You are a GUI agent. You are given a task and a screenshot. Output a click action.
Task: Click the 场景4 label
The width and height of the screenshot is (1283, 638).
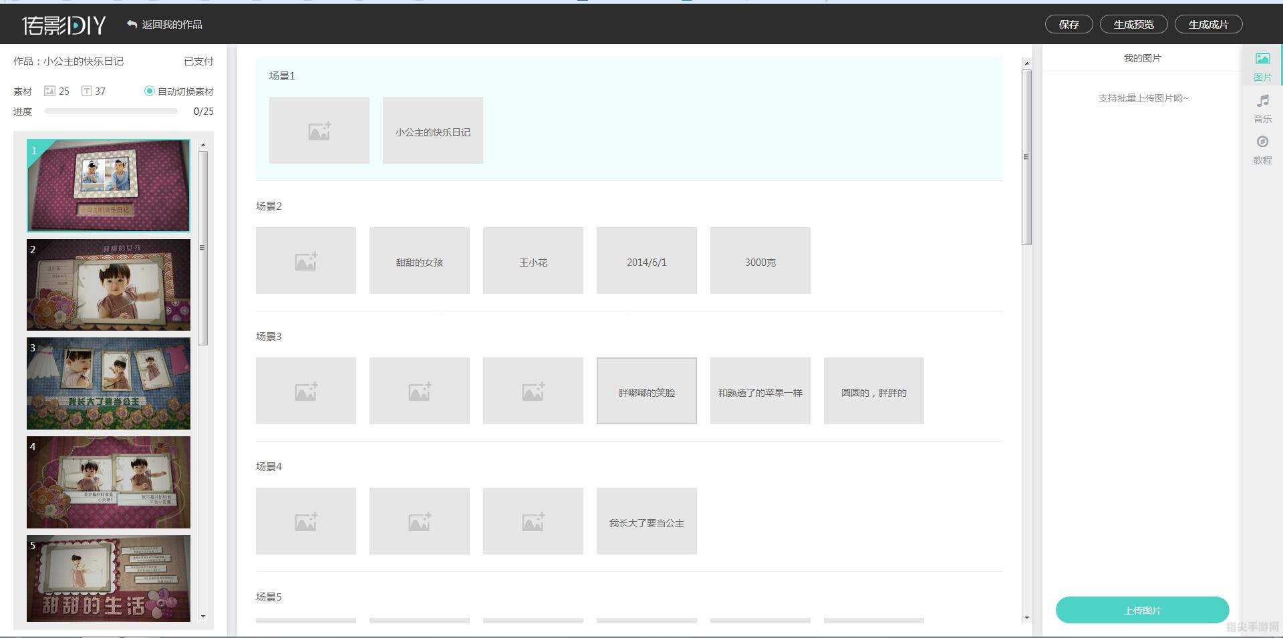269,466
